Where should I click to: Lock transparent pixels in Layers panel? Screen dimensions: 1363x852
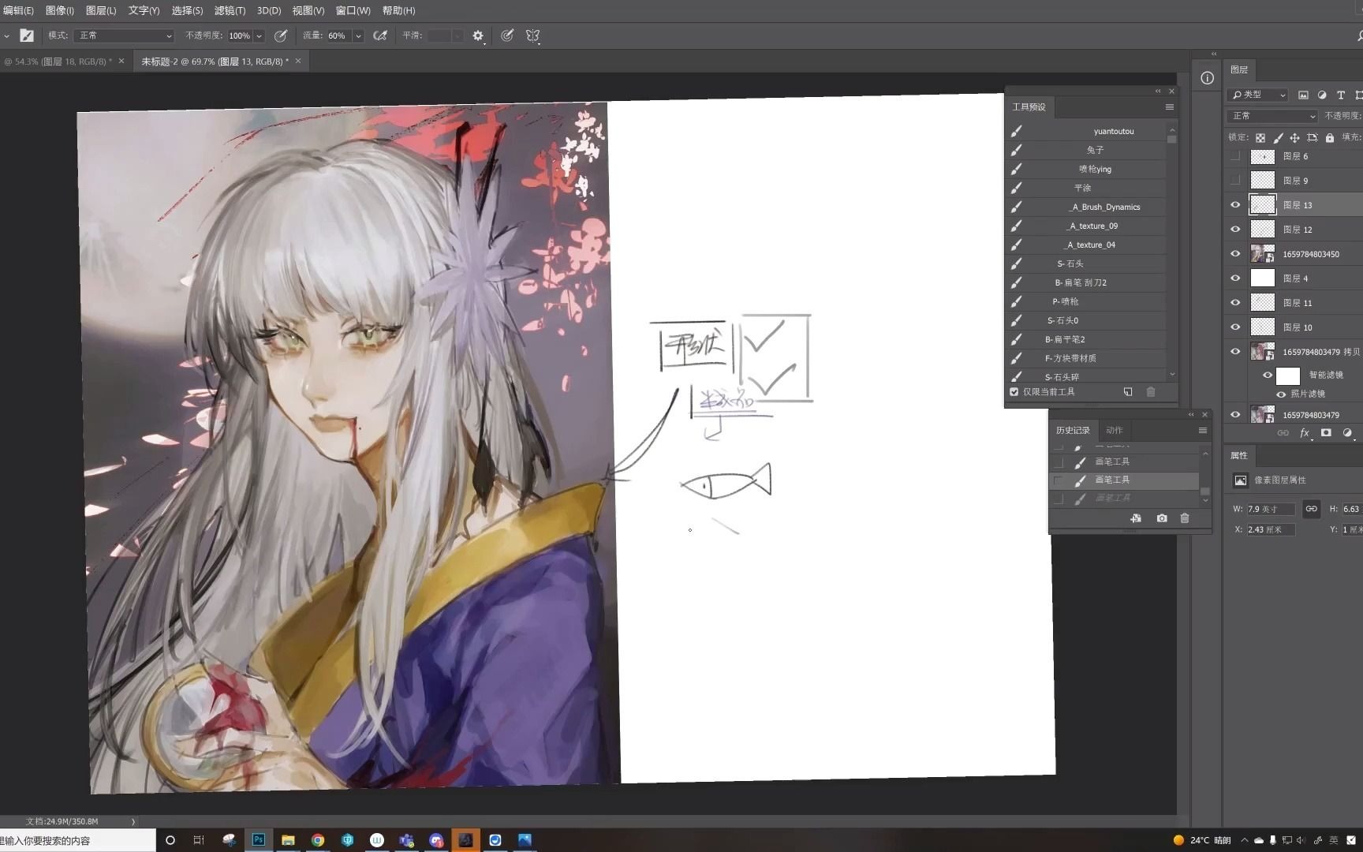click(1260, 137)
